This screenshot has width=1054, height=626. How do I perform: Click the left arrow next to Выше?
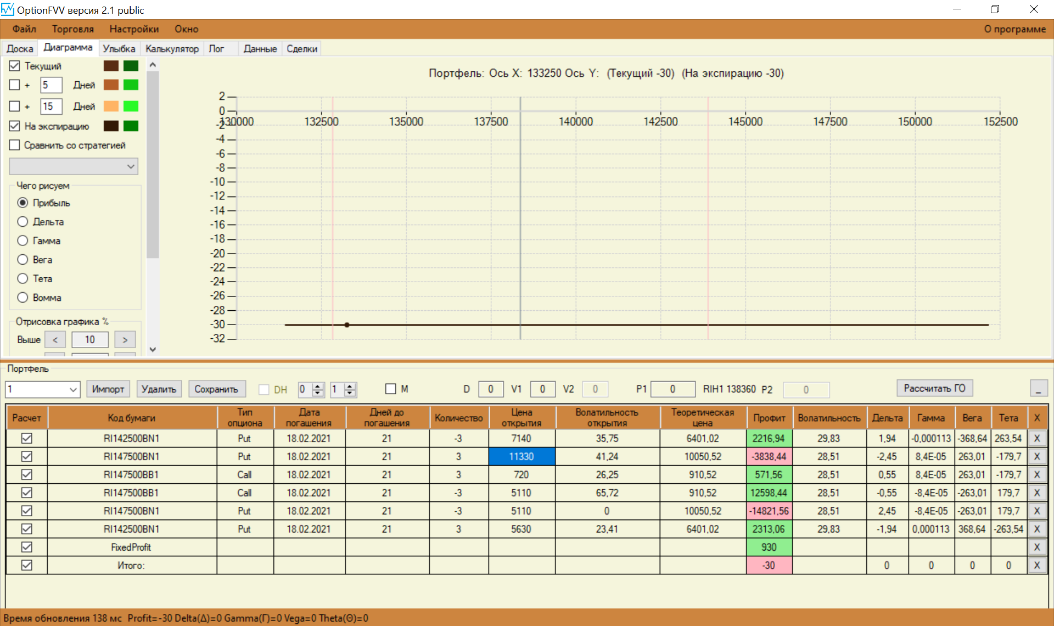(55, 340)
